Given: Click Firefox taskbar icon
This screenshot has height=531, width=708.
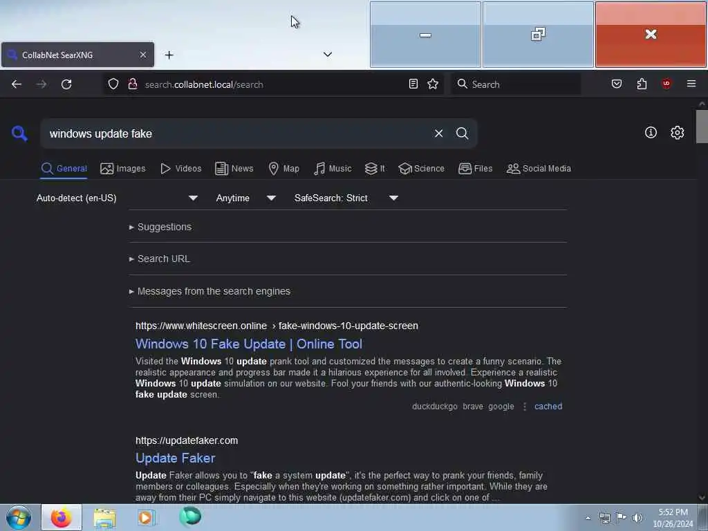Looking at the screenshot, I should 62,517.
